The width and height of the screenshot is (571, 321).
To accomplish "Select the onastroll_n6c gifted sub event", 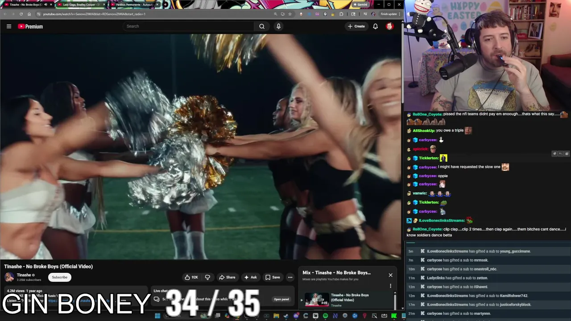I will 487,269.
